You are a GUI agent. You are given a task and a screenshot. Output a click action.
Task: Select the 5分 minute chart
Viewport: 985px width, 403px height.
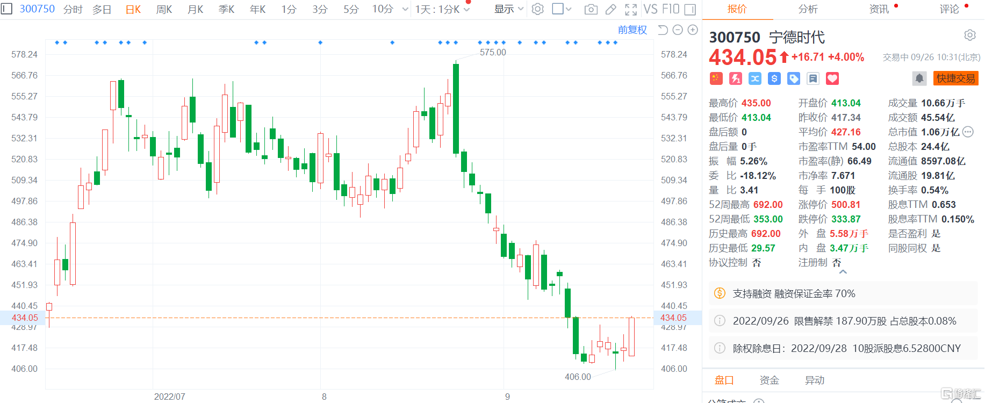(x=351, y=9)
